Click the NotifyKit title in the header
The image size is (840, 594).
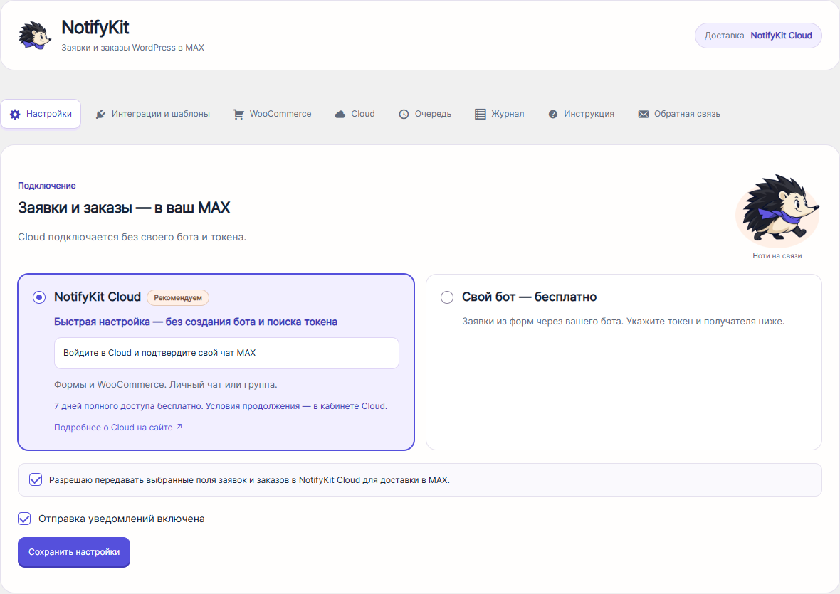(95, 27)
